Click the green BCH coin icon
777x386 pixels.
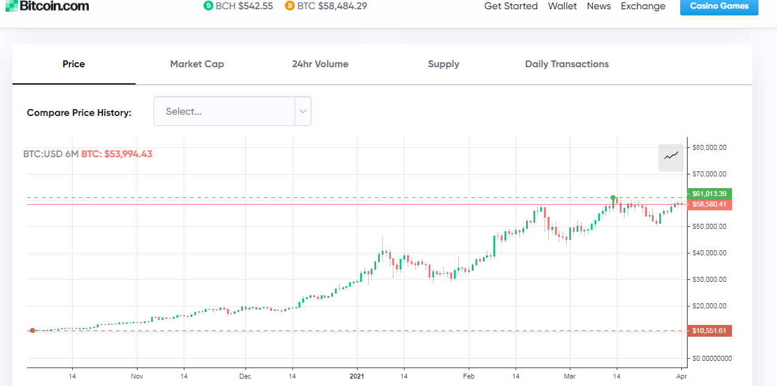tap(208, 6)
